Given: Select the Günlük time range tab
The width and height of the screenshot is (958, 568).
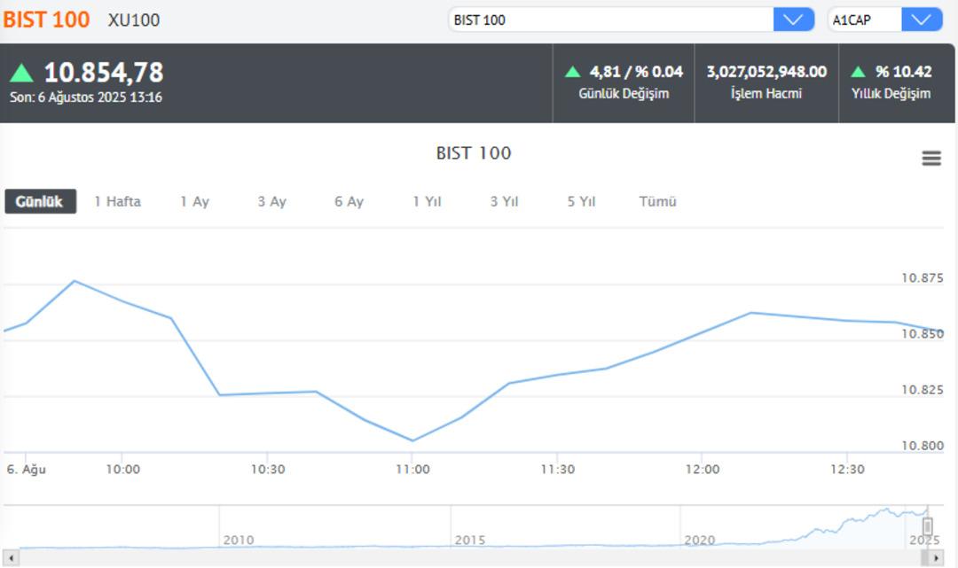Looking at the screenshot, I should tap(40, 201).
